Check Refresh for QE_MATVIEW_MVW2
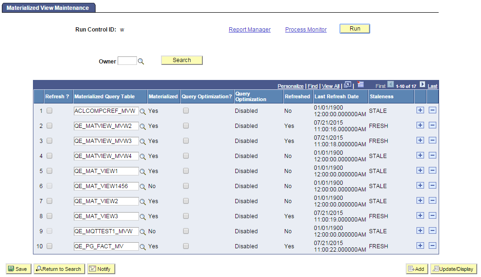The width and height of the screenshot is (481, 277). (x=49, y=126)
